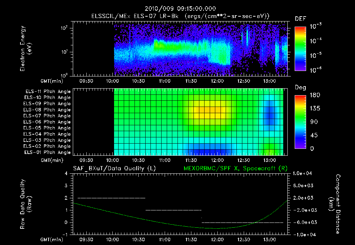Select the "ELS-10 Pitch Angle" row label

[47, 98]
